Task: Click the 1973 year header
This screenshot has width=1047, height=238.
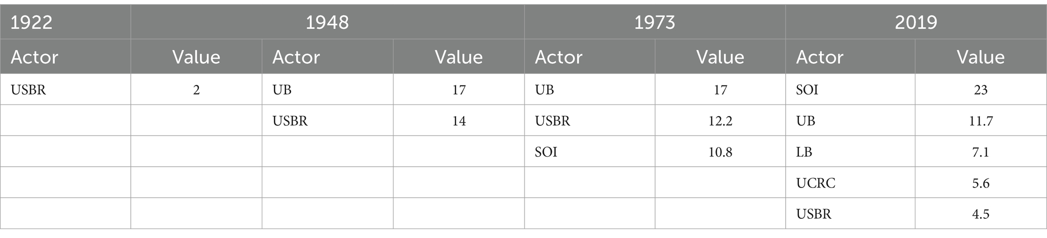Action: [655, 22]
